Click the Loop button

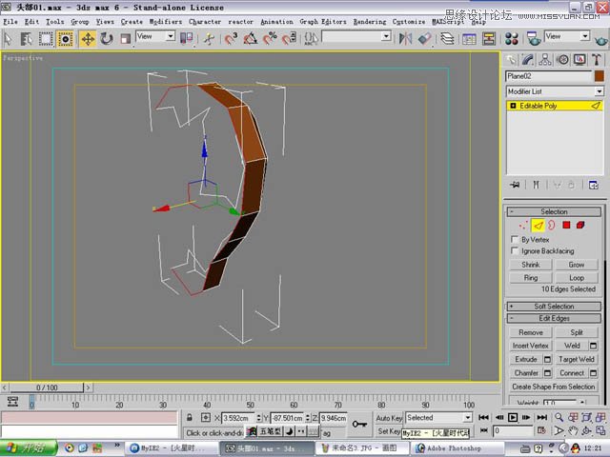click(576, 278)
